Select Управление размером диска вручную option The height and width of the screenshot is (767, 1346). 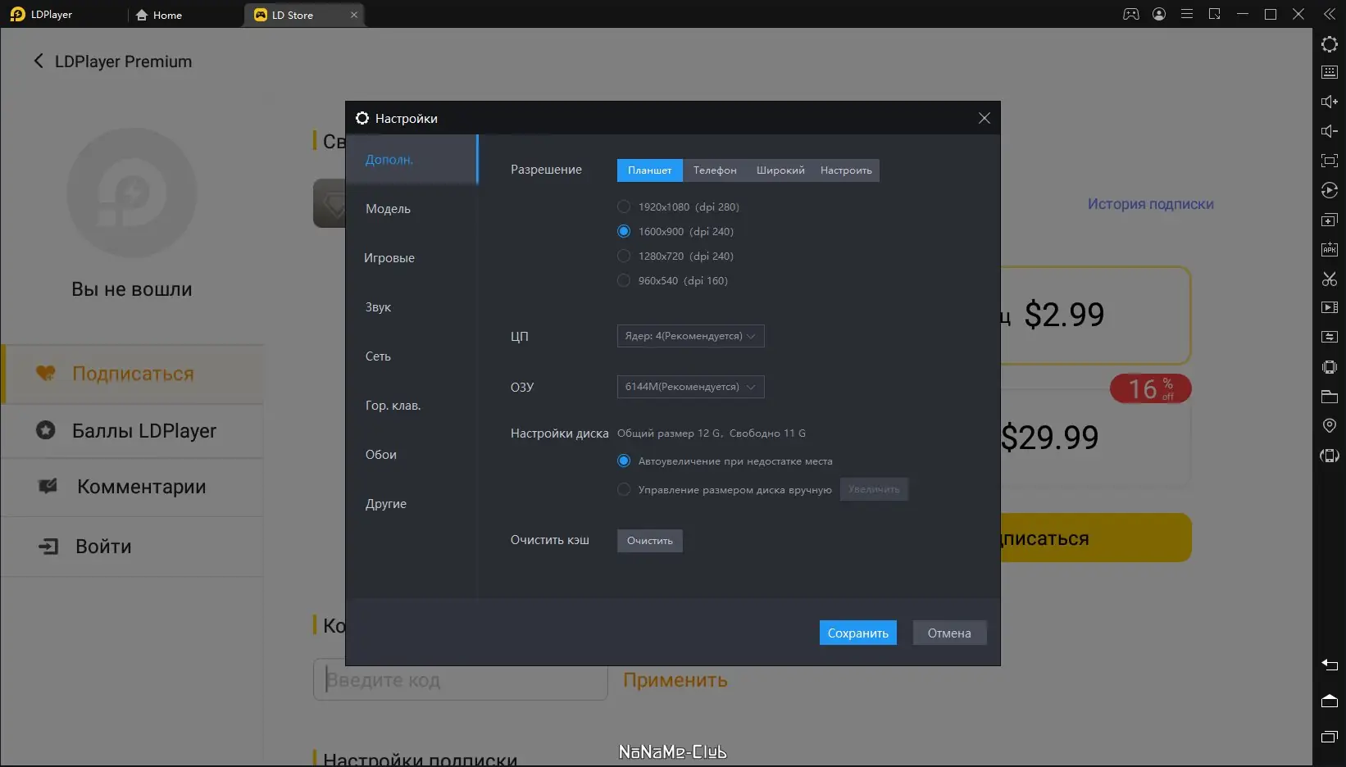click(x=624, y=489)
